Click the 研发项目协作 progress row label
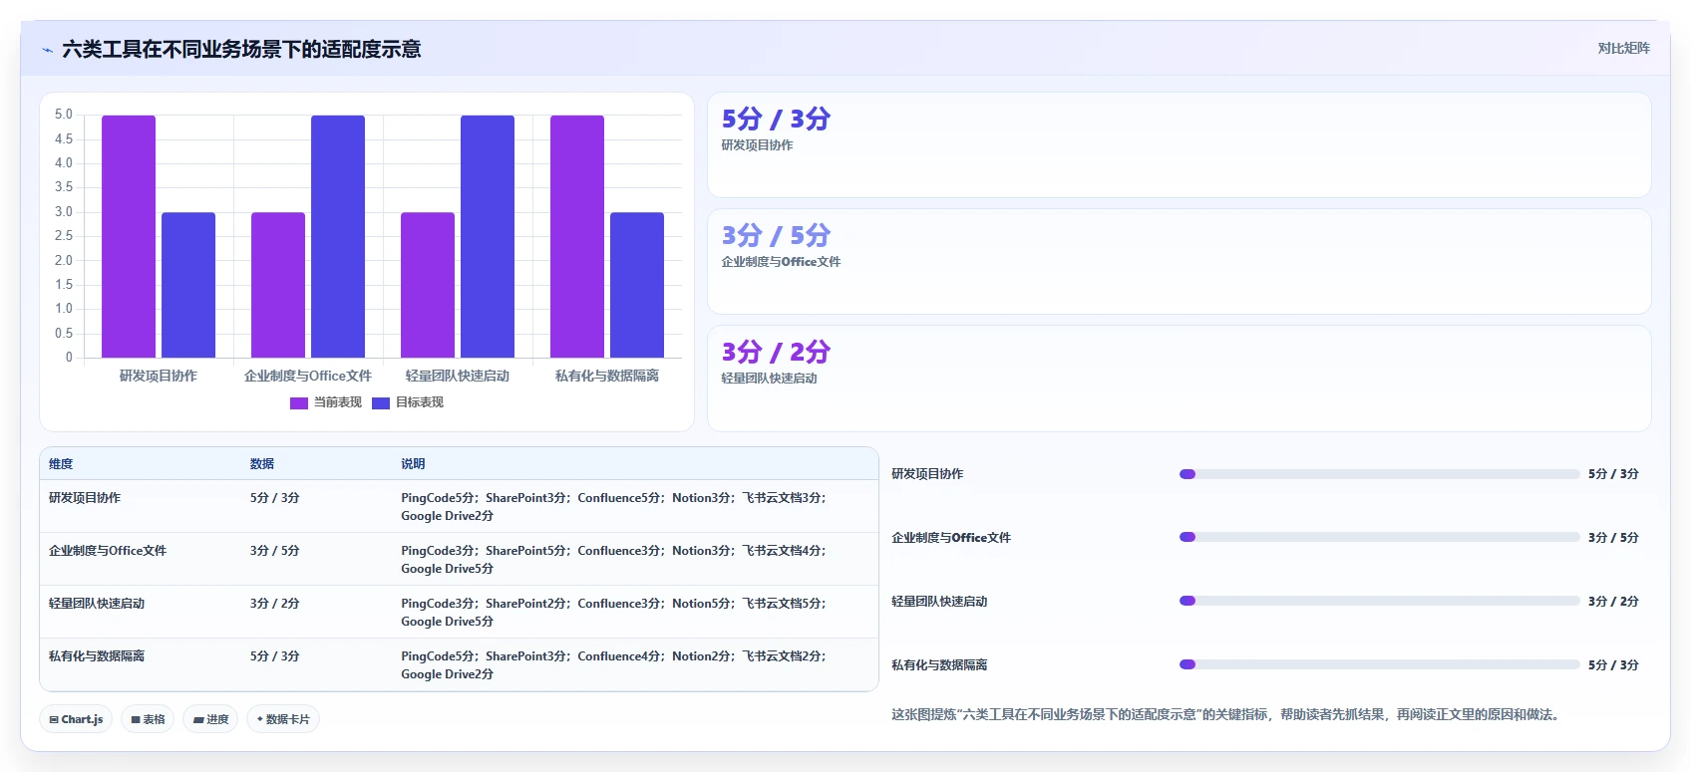This screenshot has height=772, width=1691. point(927,474)
